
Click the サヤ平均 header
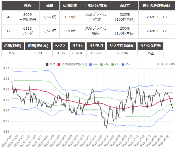pos(96,46)
